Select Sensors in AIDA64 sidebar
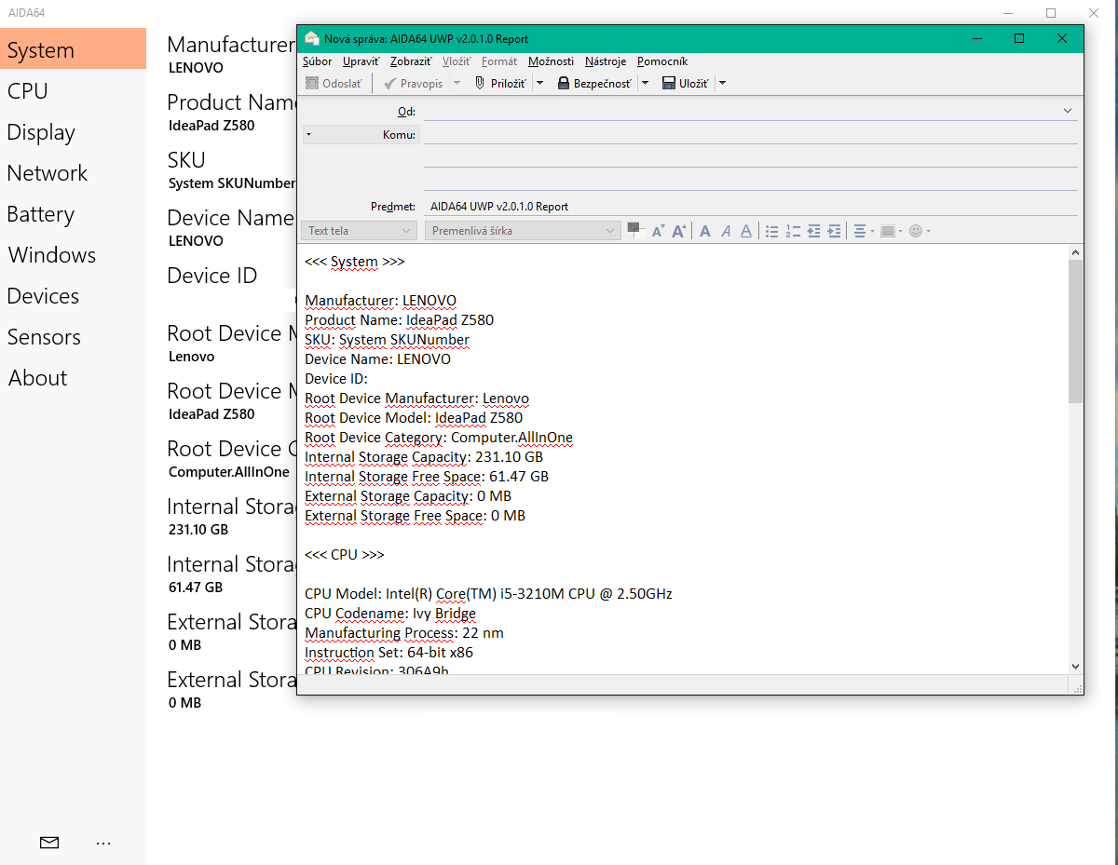Screen dimensions: 1118x865 (x=73, y=337)
